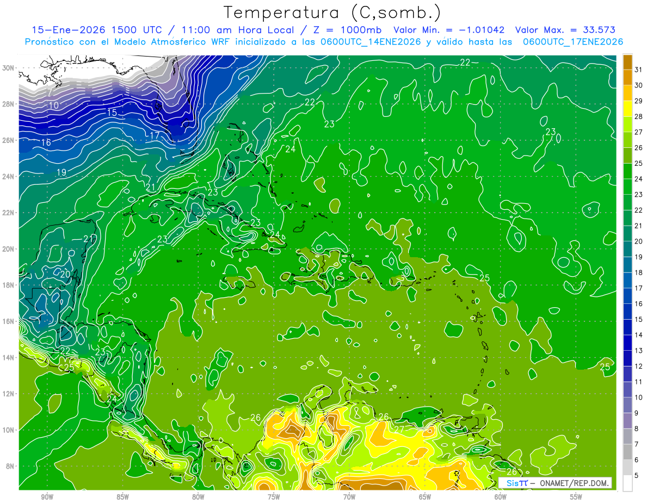Pick the gray swatch between legend 6 and 7
Viewport: 653px width, 504px height.
click(x=627, y=452)
